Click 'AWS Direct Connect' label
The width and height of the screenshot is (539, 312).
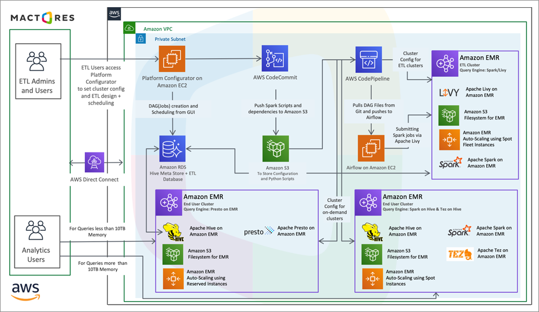[94, 180]
